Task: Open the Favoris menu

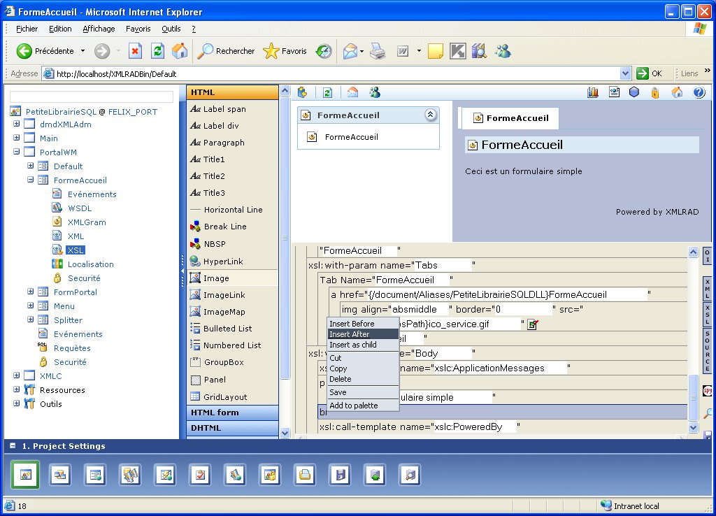Action: (x=138, y=29)
